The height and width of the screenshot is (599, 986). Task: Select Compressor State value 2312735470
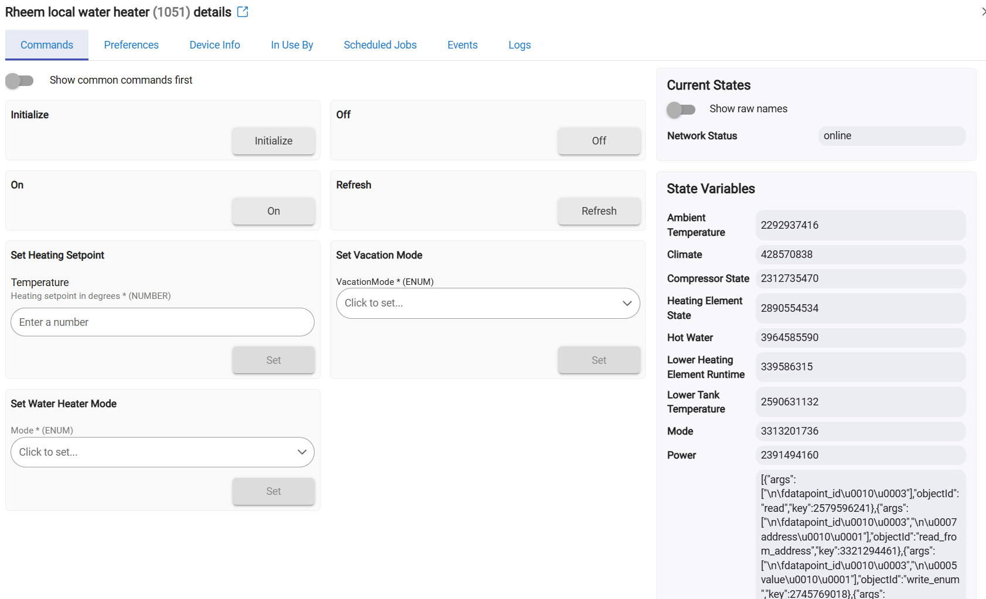click(x=861, y=278)
